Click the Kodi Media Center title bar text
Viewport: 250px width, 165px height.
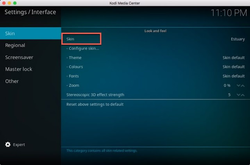[x=125, y=3]
